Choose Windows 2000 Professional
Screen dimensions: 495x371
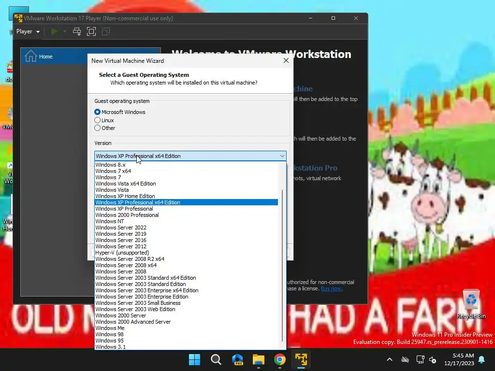click(x=186, y=215)
